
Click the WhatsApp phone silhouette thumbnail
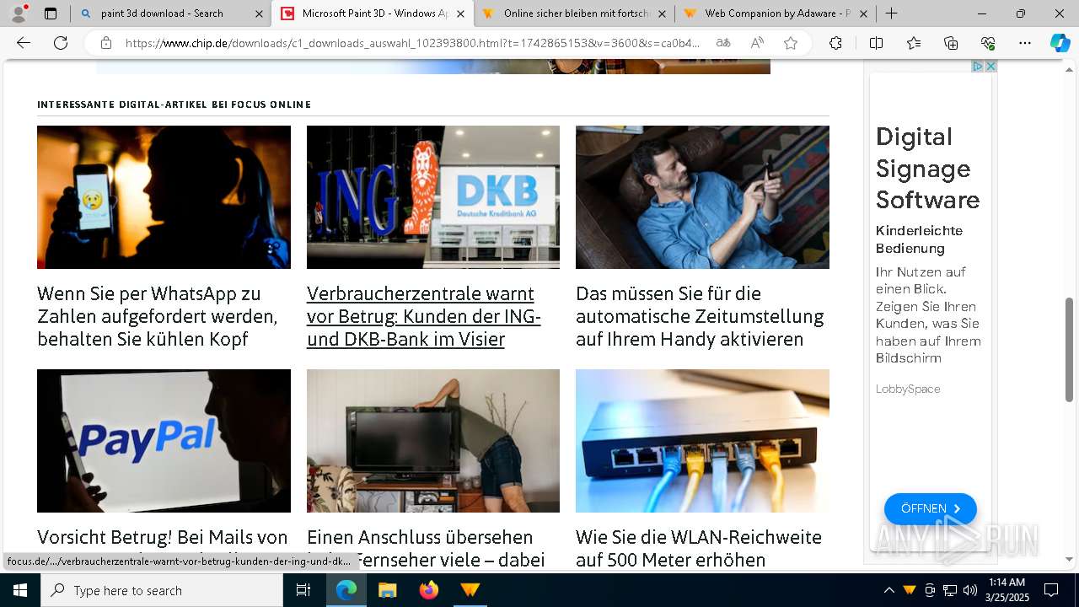(164, 197)
